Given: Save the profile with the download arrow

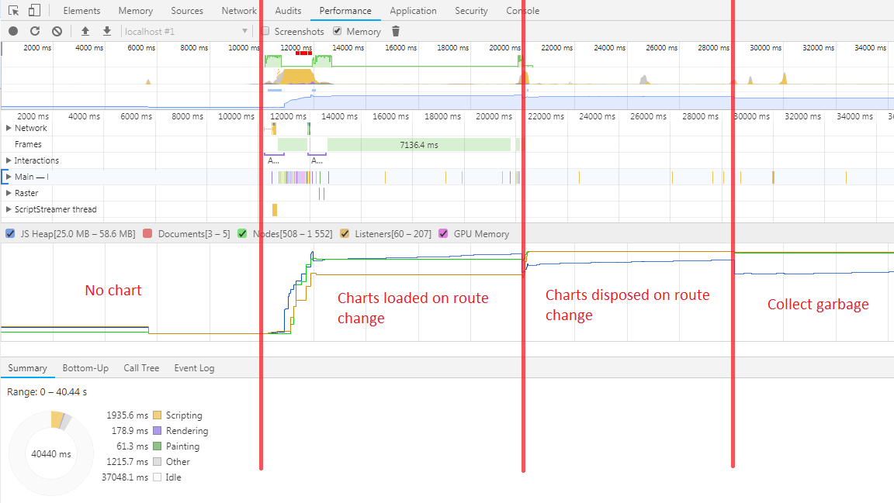Looking at the screenshot, I should coord(106,31).
